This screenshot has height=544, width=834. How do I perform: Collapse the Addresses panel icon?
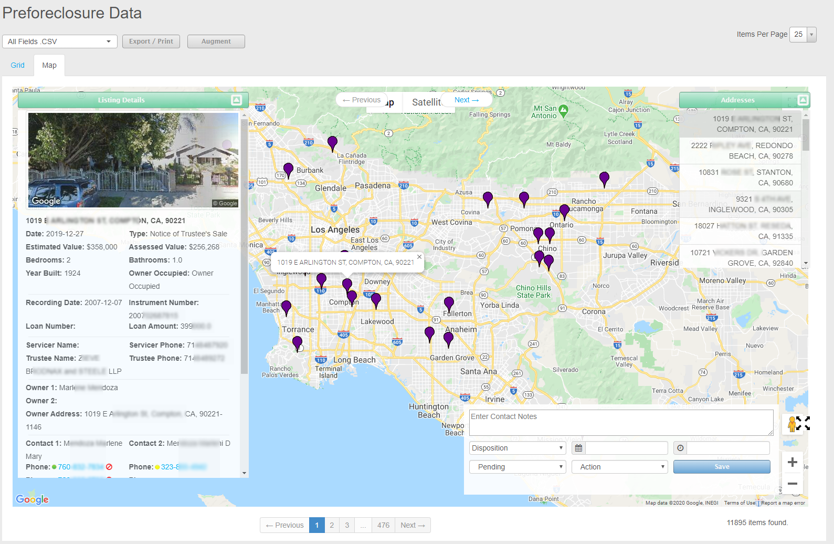(803, 100)
